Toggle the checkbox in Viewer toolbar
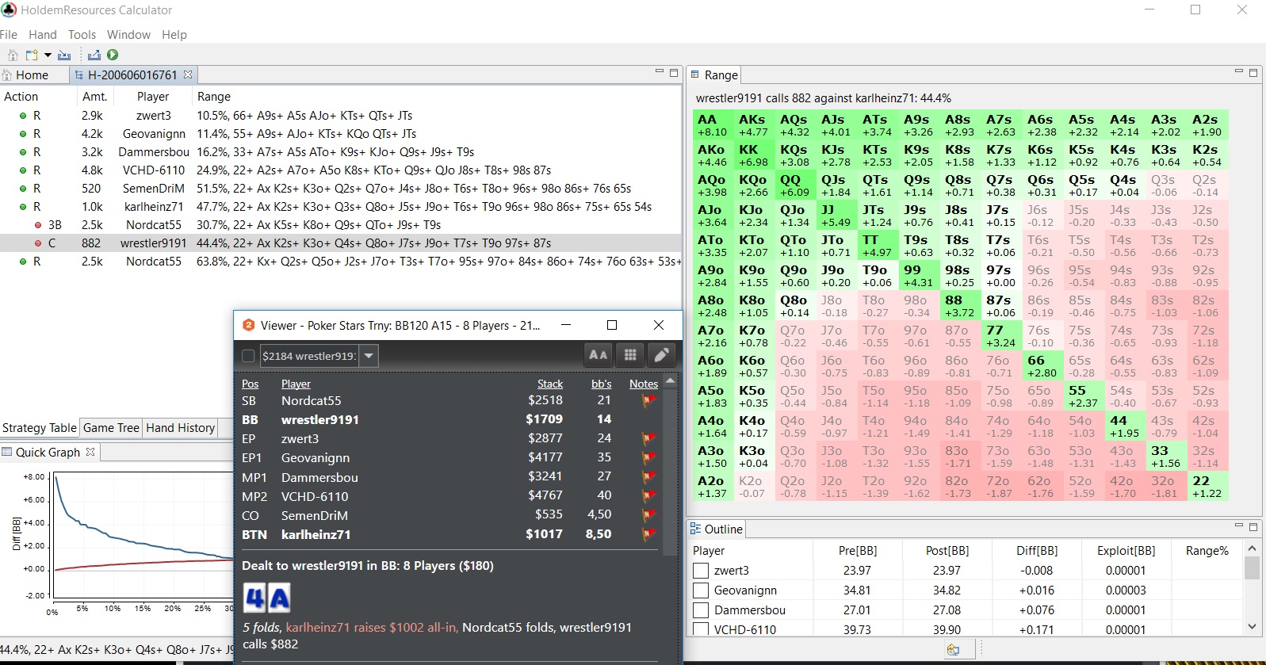Image resolution: width=1266 pixels, height=665 pixels. [248, 356]
